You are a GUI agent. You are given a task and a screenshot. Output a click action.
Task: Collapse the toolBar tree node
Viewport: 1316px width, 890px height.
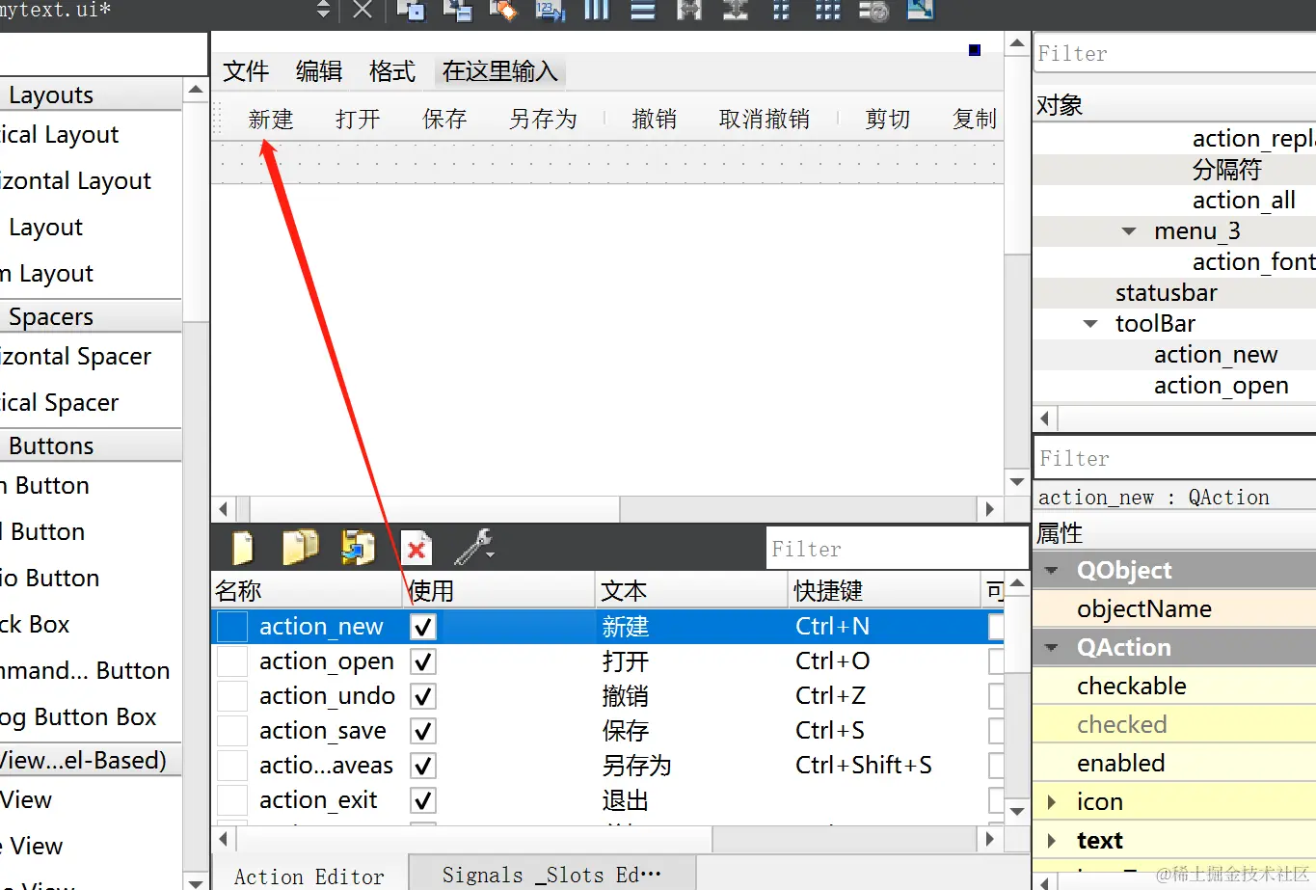(x=1090, y=324)
